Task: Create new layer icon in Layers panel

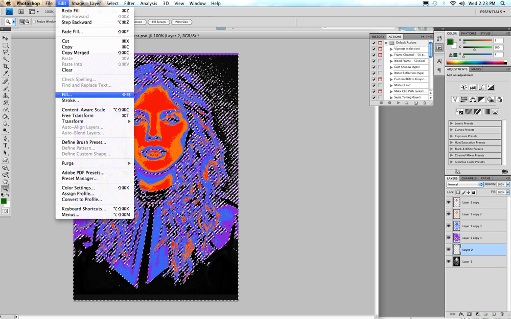Action: [494, 314]
